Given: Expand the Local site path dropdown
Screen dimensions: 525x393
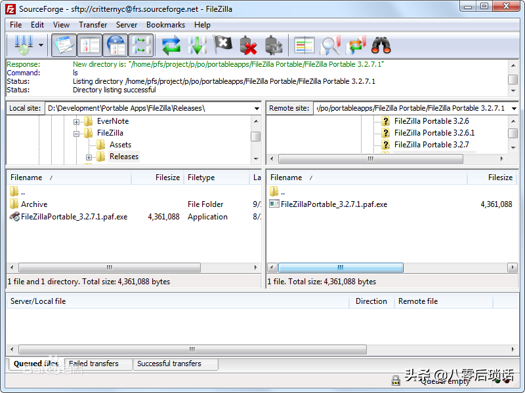Looking at the screenshot, I should pyautogui.click(x=257, y=108).
